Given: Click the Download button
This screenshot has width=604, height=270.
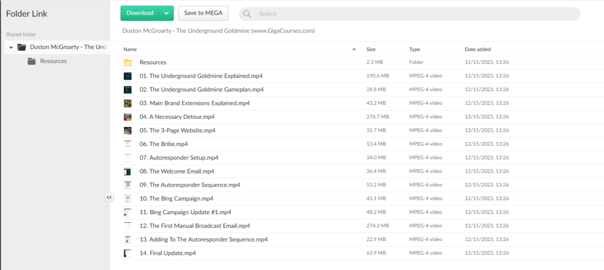Looking at the screenshot, I should point(140,13).
